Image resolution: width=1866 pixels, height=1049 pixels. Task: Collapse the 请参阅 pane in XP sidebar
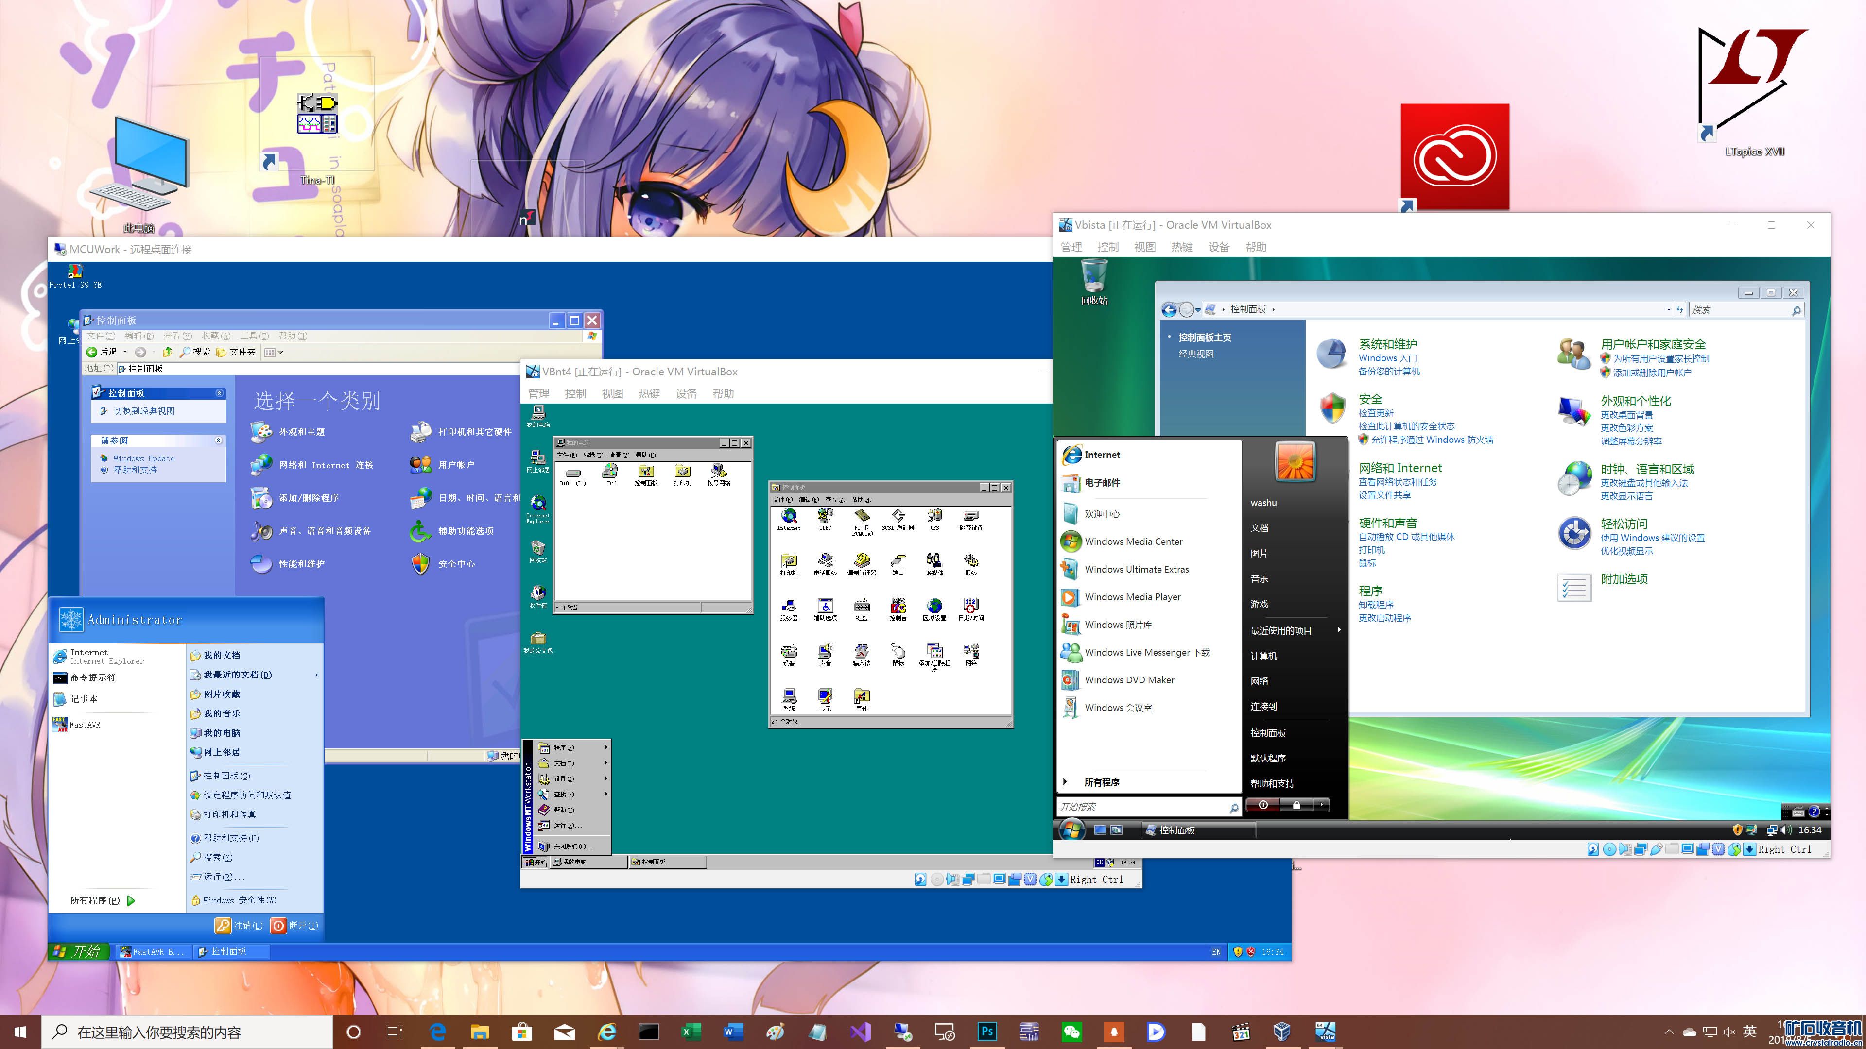(x=219, y=440)
